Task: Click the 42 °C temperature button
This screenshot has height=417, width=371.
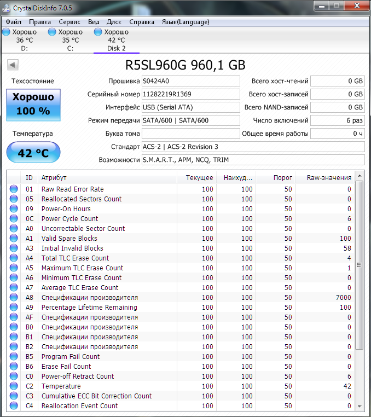Action: [x=33, y=152]
